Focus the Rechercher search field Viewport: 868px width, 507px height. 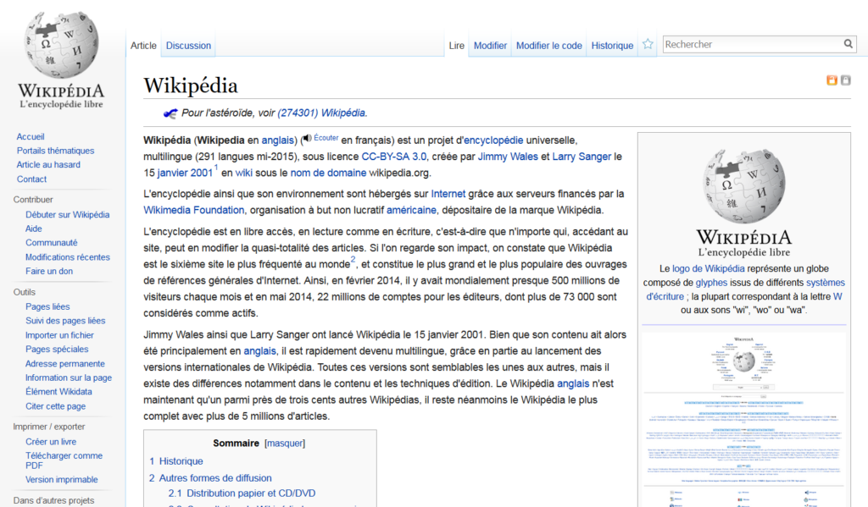(750, 44)
